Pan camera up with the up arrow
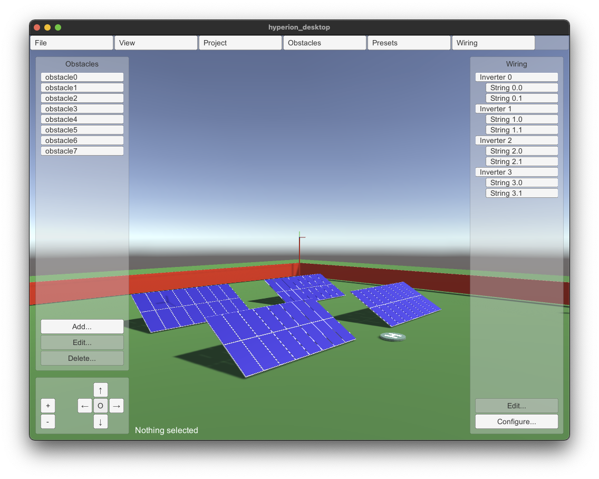The width and height of the screenshot is (599, 479). point(101,390)
